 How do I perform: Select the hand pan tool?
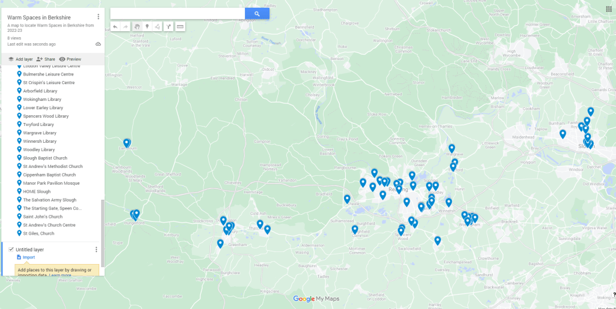(x=137, y=26)
